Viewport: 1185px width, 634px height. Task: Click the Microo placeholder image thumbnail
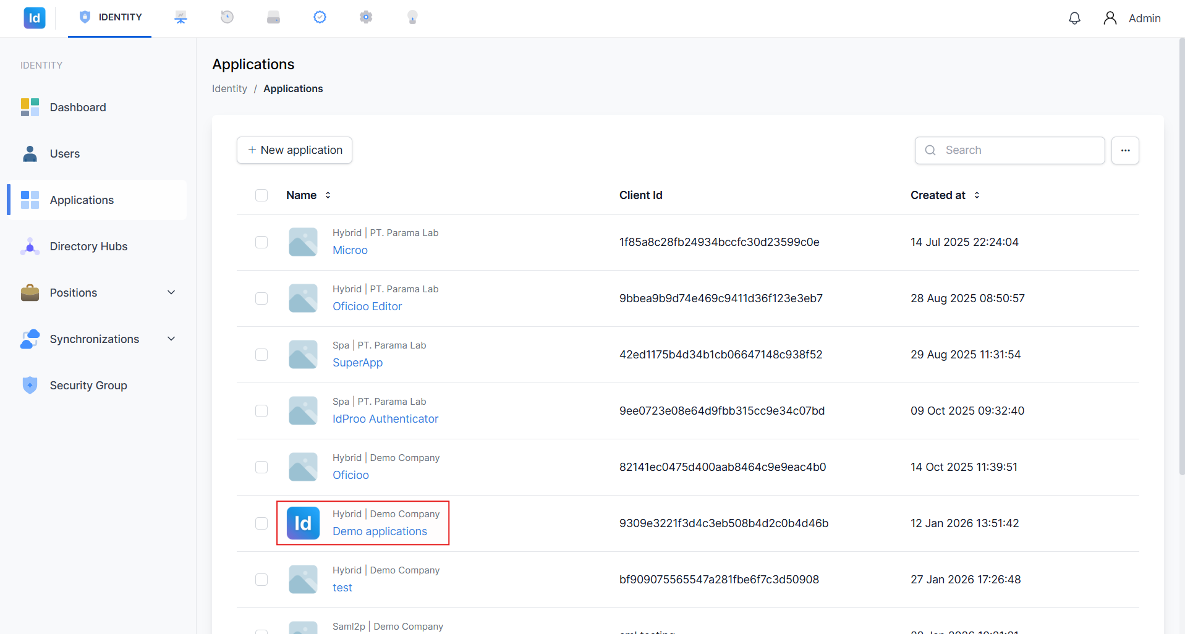[303, 242]
